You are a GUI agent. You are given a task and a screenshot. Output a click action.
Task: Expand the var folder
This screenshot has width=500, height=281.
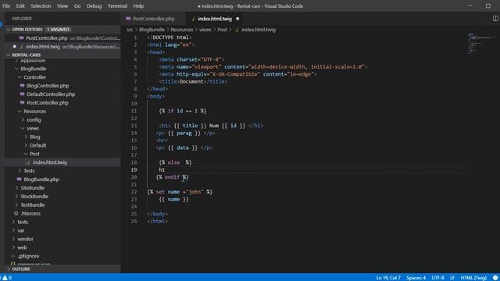(21, 230)
